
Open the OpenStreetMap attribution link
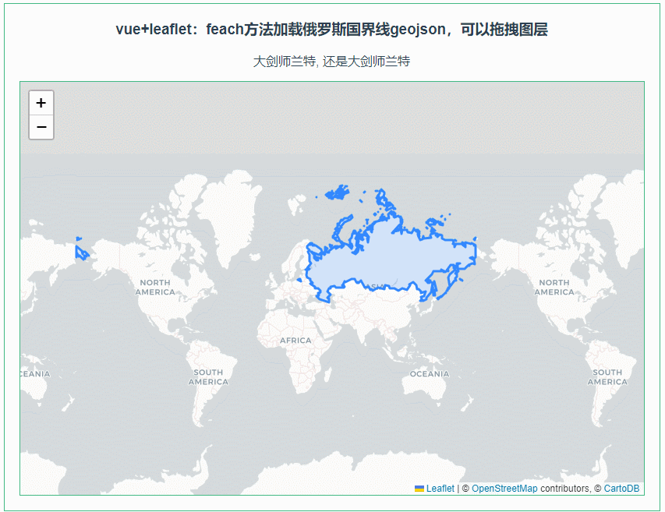504,489
